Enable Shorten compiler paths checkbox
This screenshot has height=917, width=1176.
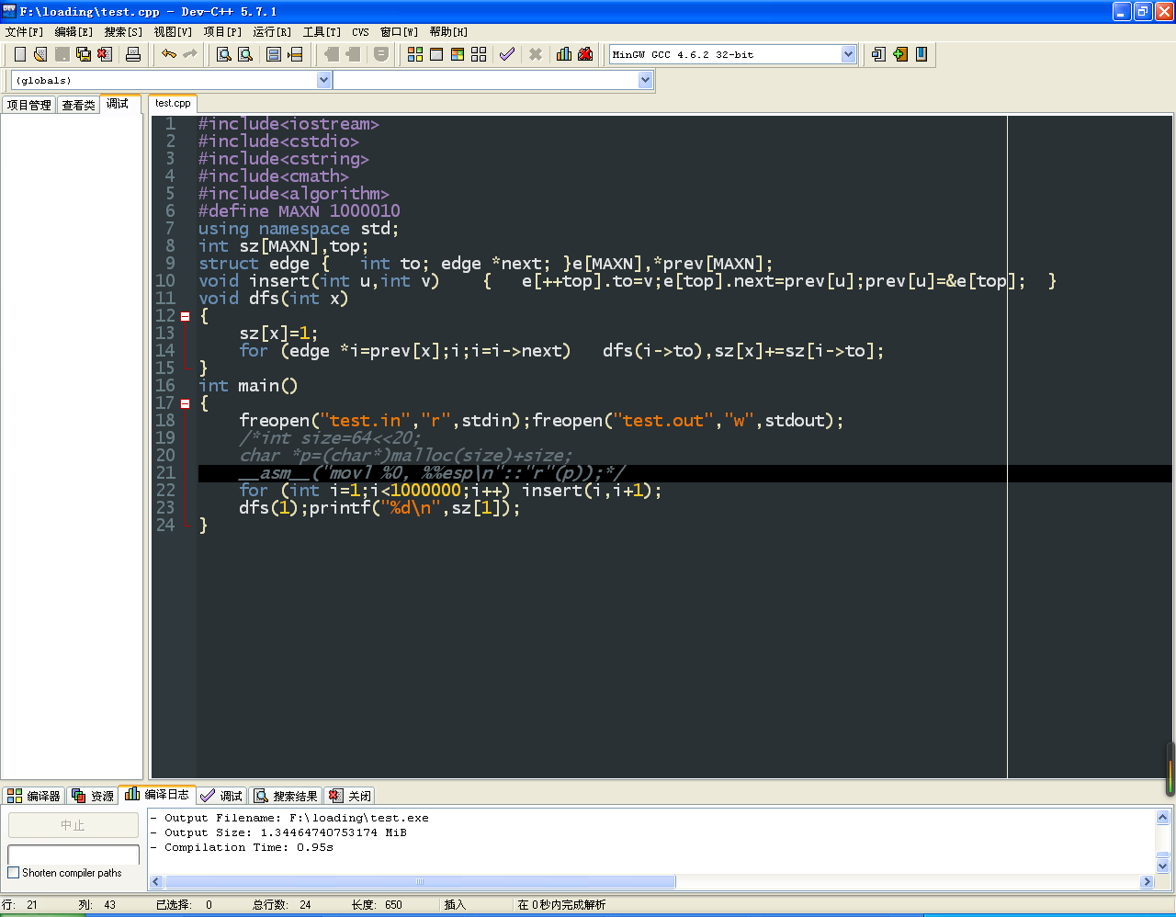[14, 873]
